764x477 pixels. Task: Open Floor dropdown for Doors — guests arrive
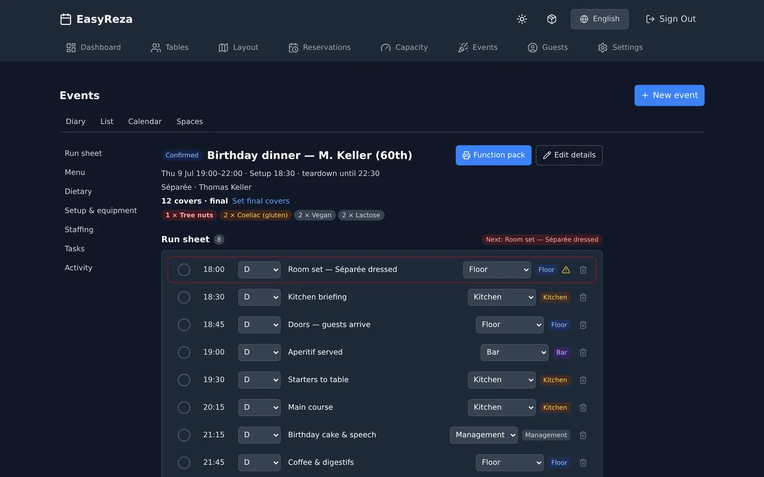pyautogui.click(x=509, y=325)
